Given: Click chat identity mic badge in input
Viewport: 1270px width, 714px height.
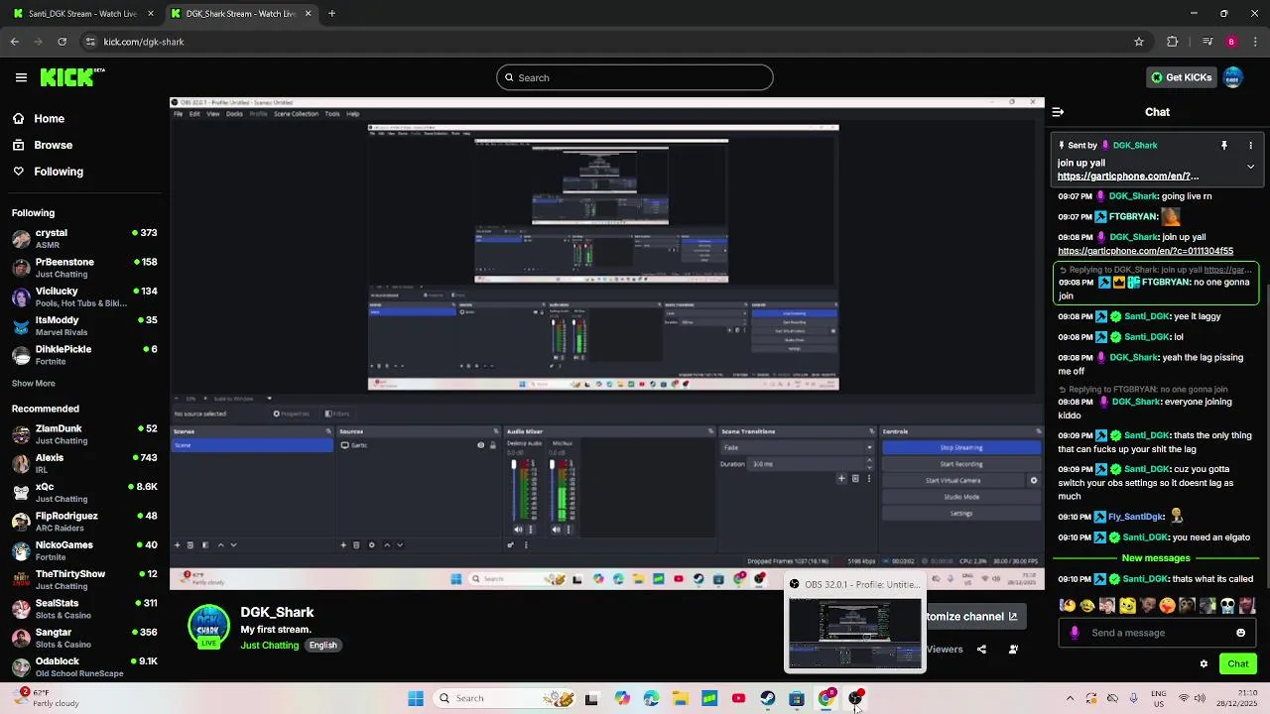Looking at the screenshot, I should [x=1075, y=633].
